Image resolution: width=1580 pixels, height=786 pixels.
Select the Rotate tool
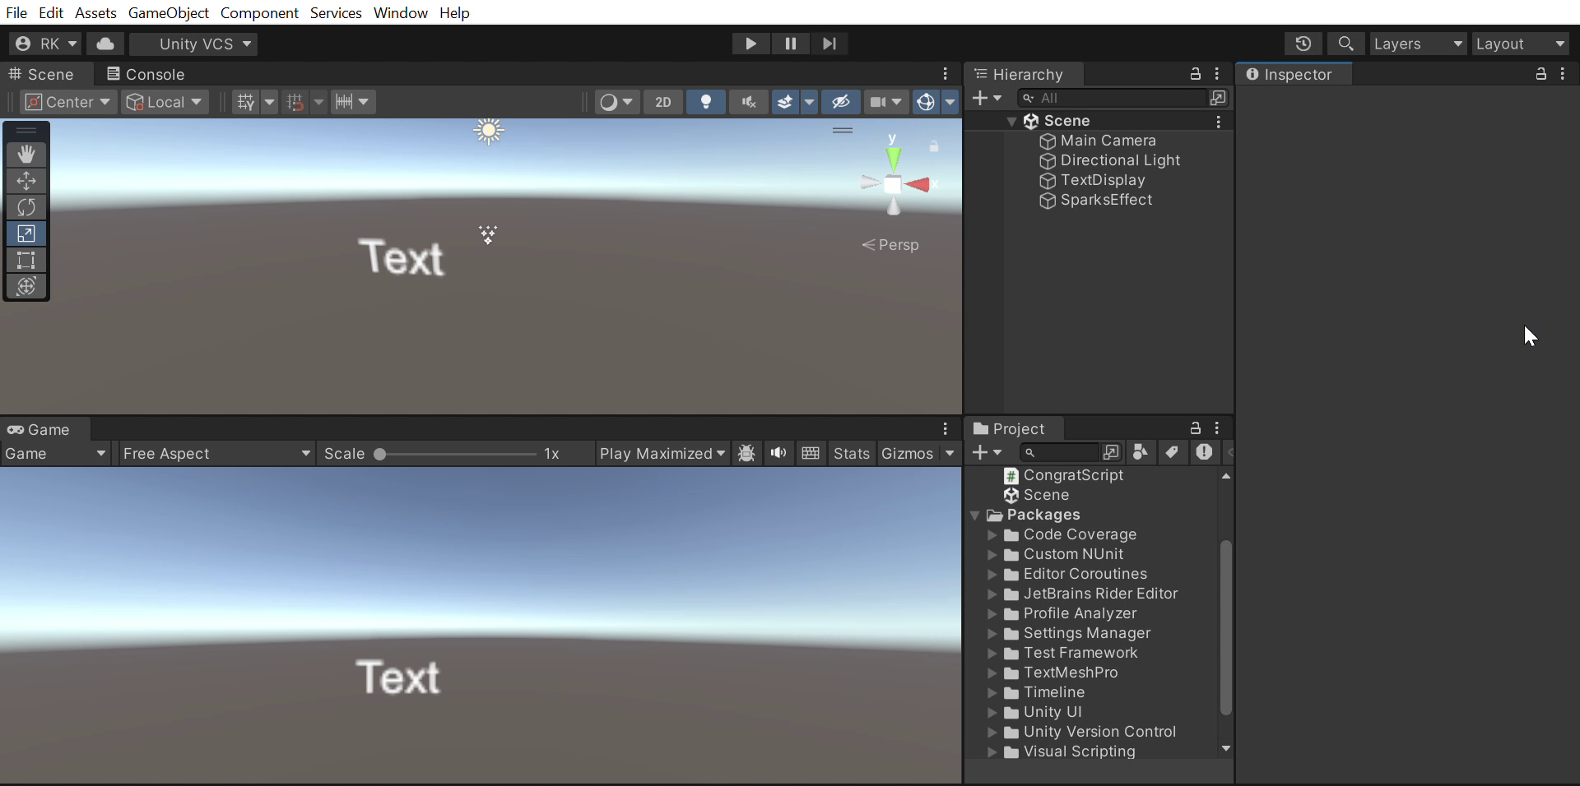[x=26, y=207]
